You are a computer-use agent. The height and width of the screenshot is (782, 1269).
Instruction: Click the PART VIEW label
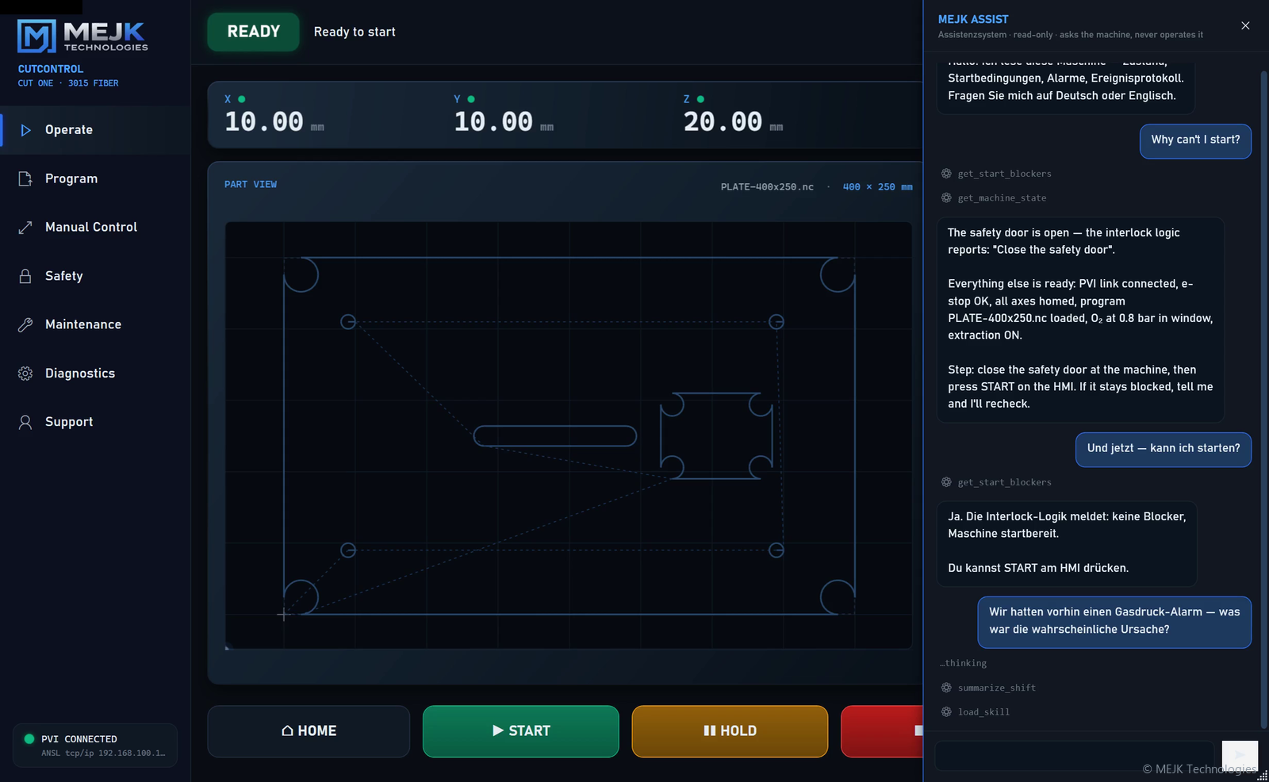click(251, 184)
